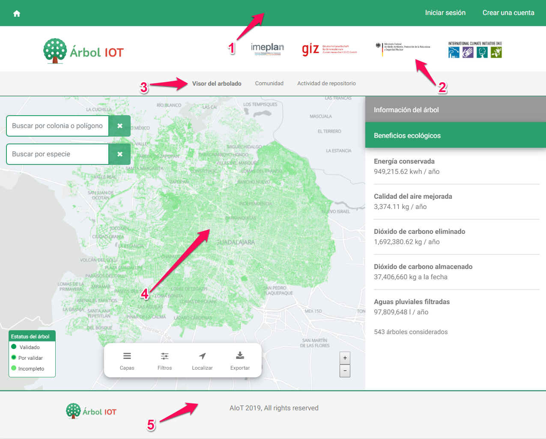Image resolution: width=546 pixels, height=439 pixels.
Task: Open the giz partner logo
Action: coord(329,49)
